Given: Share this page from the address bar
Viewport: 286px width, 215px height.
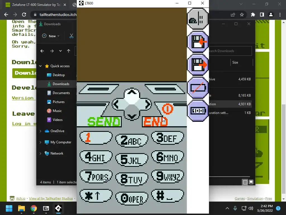Looking at the screenshot, I should coord(233,15).
